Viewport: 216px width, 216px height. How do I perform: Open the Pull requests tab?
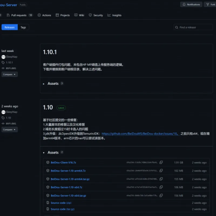(x=19, y=15)
